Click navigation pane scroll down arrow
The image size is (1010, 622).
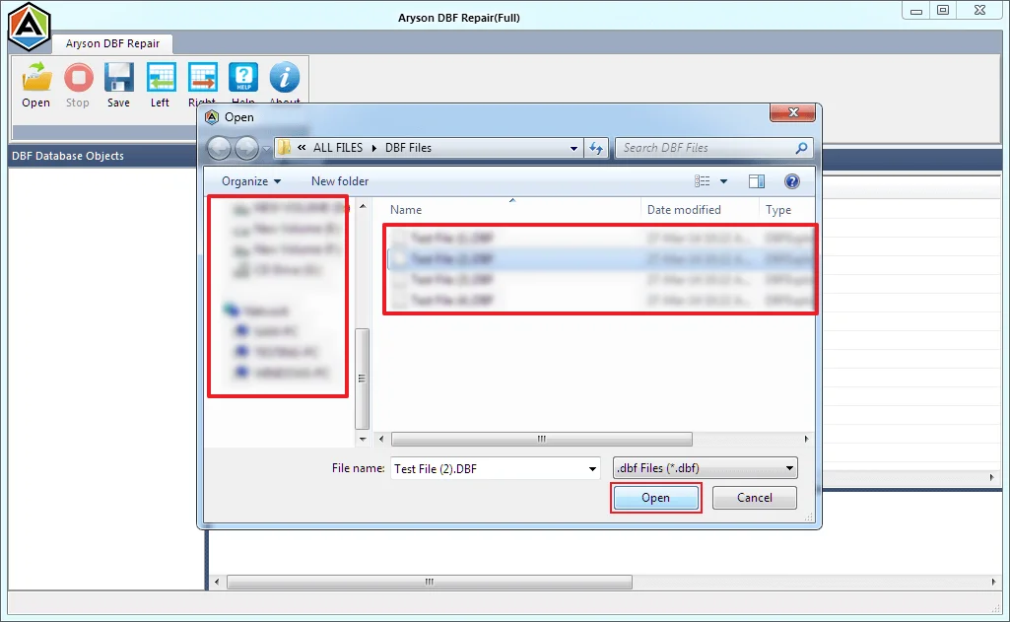(x=363, y=439)
